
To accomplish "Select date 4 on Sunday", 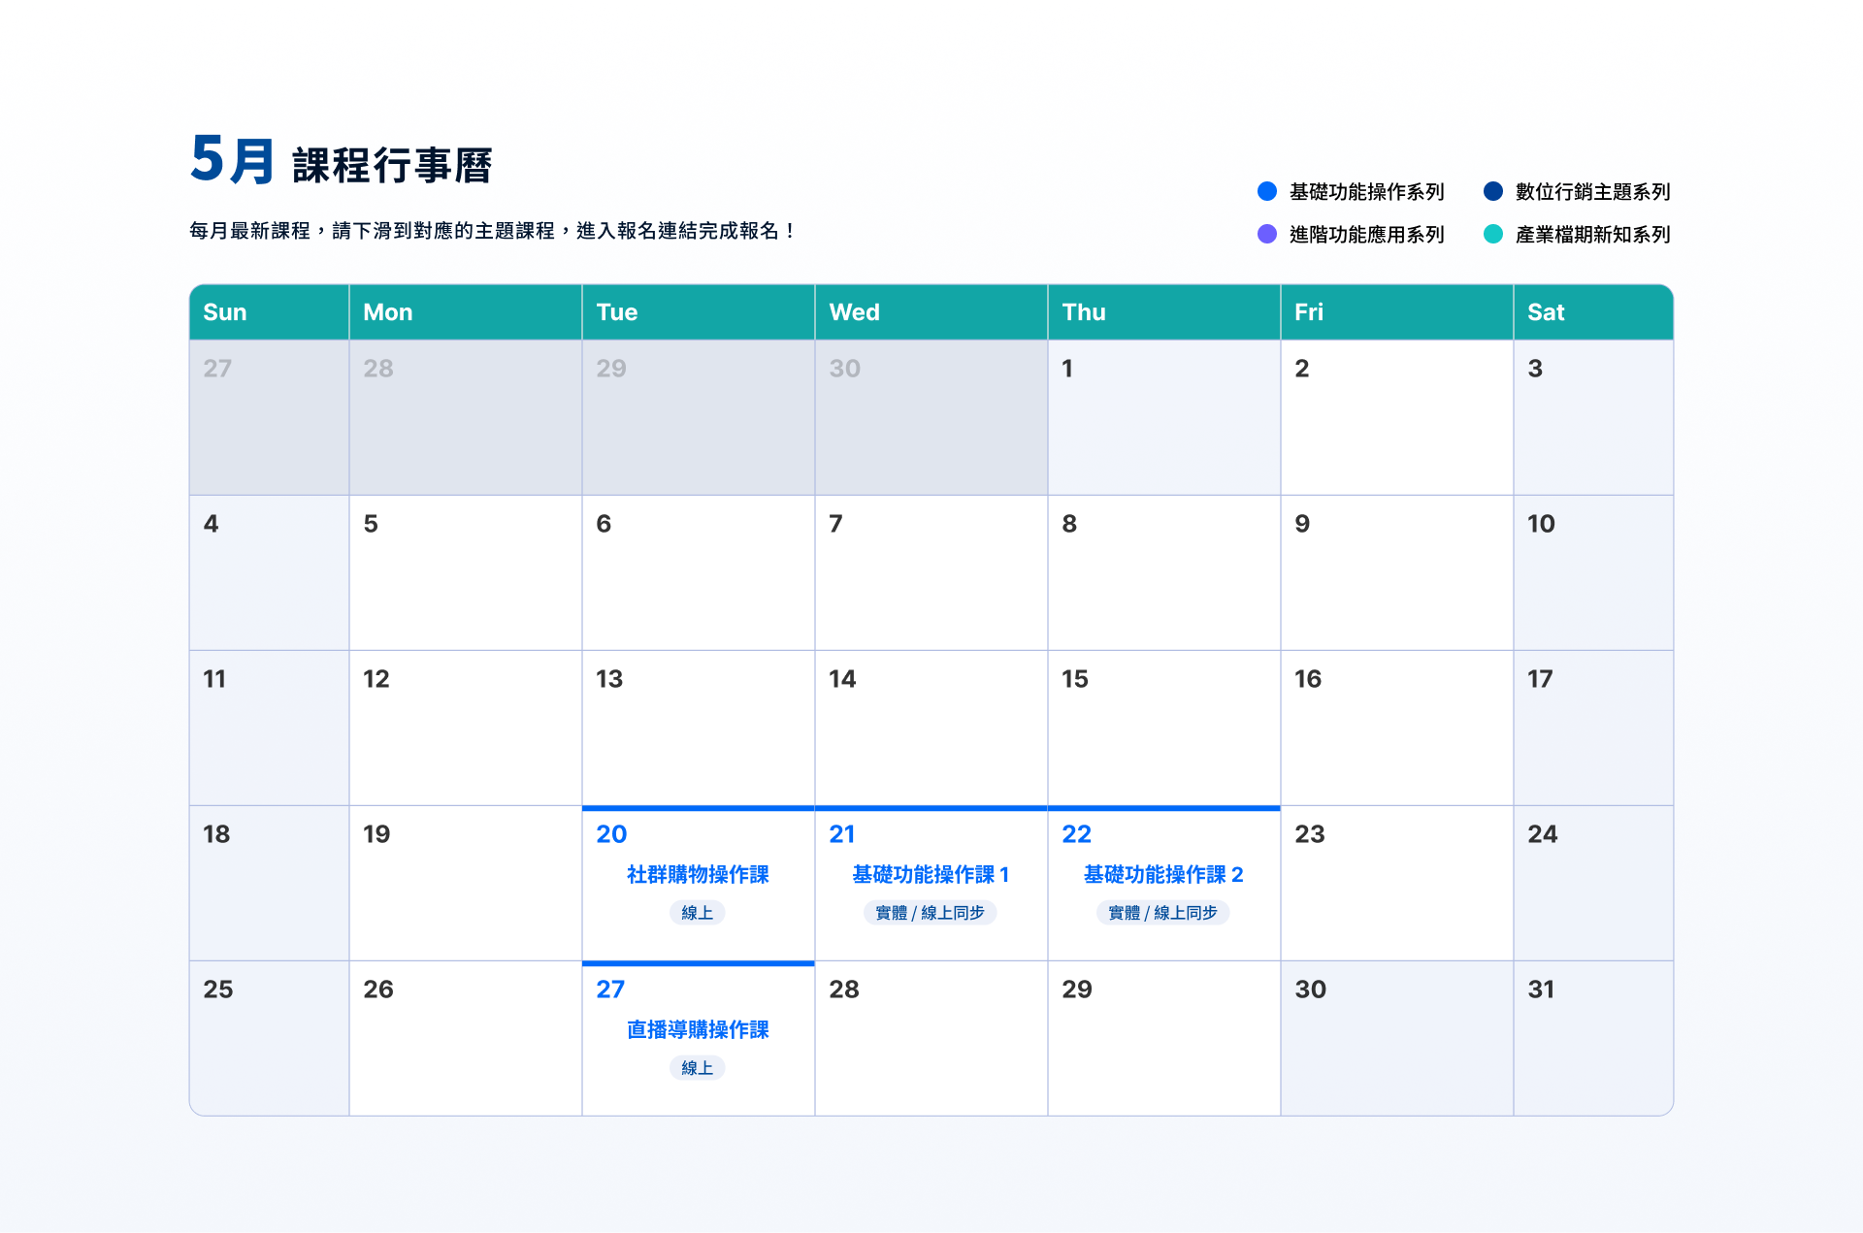I will (x=211, y=524).
